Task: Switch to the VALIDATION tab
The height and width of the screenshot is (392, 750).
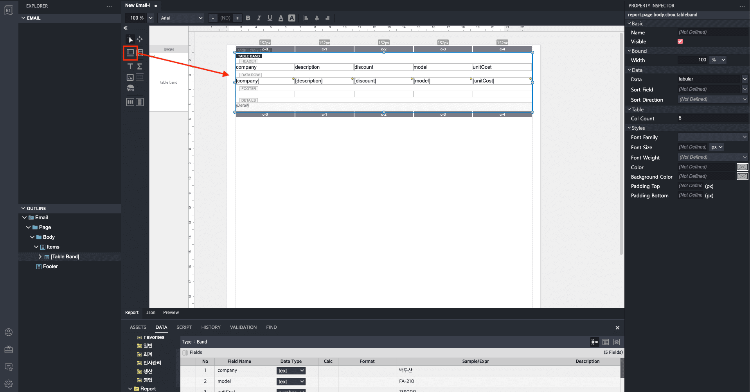Action: [x=243, y=327]
